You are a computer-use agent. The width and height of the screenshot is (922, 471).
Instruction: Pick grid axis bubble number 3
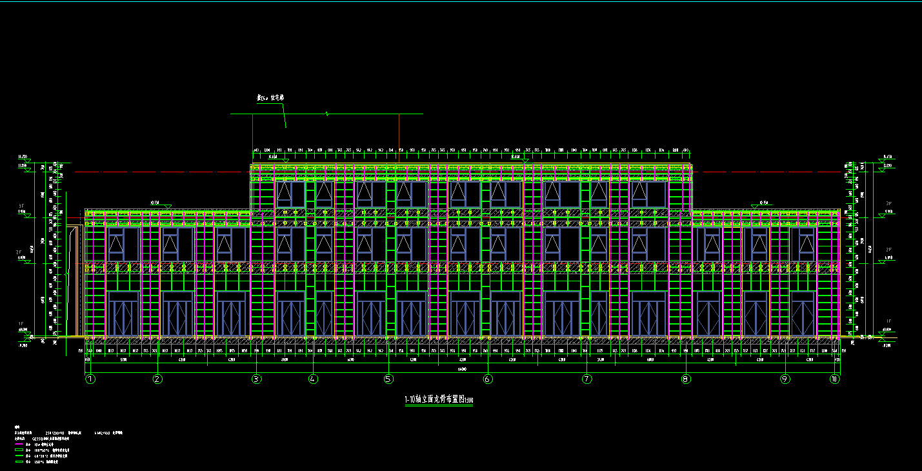point(257,379)
